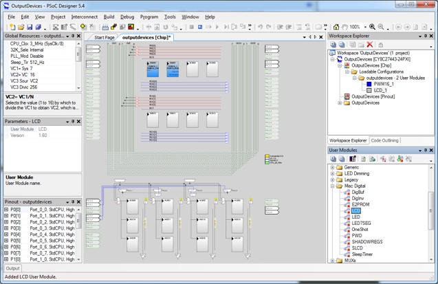The image size is (438, 284).
Task: Open the Tools menu
Action: (170, 17)
